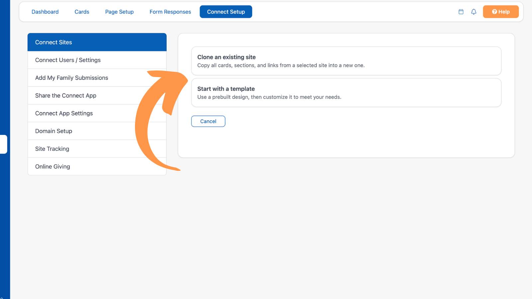Open notifications bell icon
This screenshot has height=299, width=532.
click(474, 12)
